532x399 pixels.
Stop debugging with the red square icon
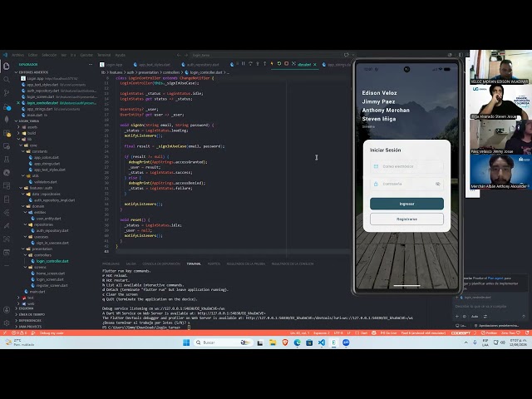tap(286, 64)
